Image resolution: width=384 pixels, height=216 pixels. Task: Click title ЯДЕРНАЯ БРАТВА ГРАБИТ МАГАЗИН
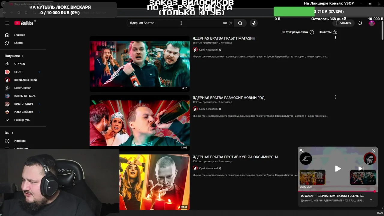coord(224,38)
